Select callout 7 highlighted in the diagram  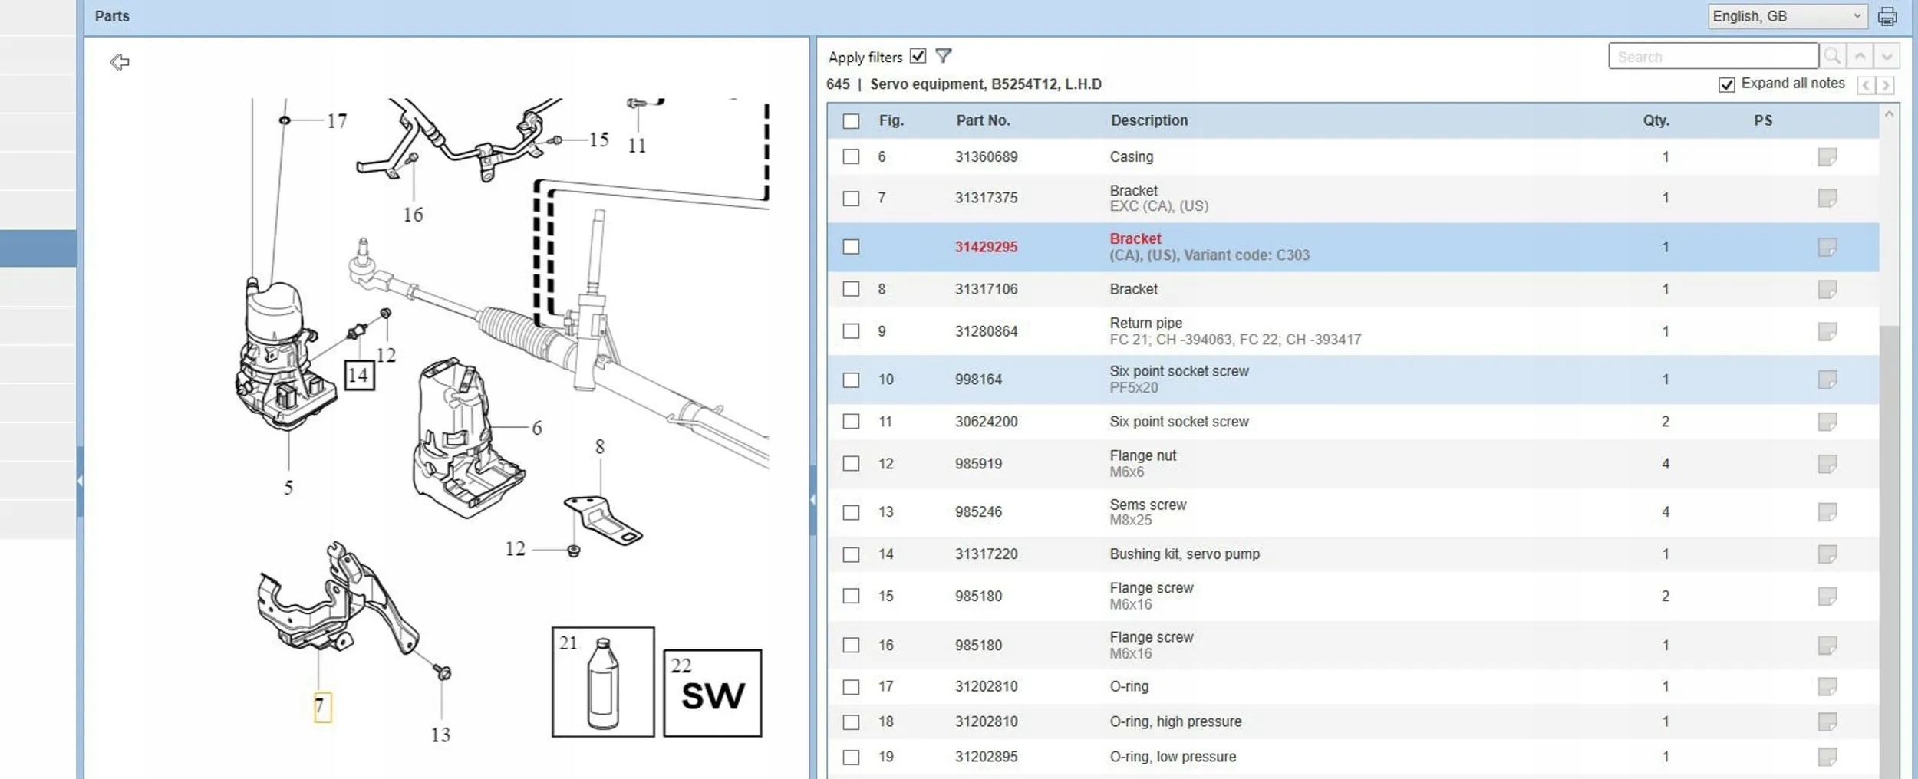[322, 706]
